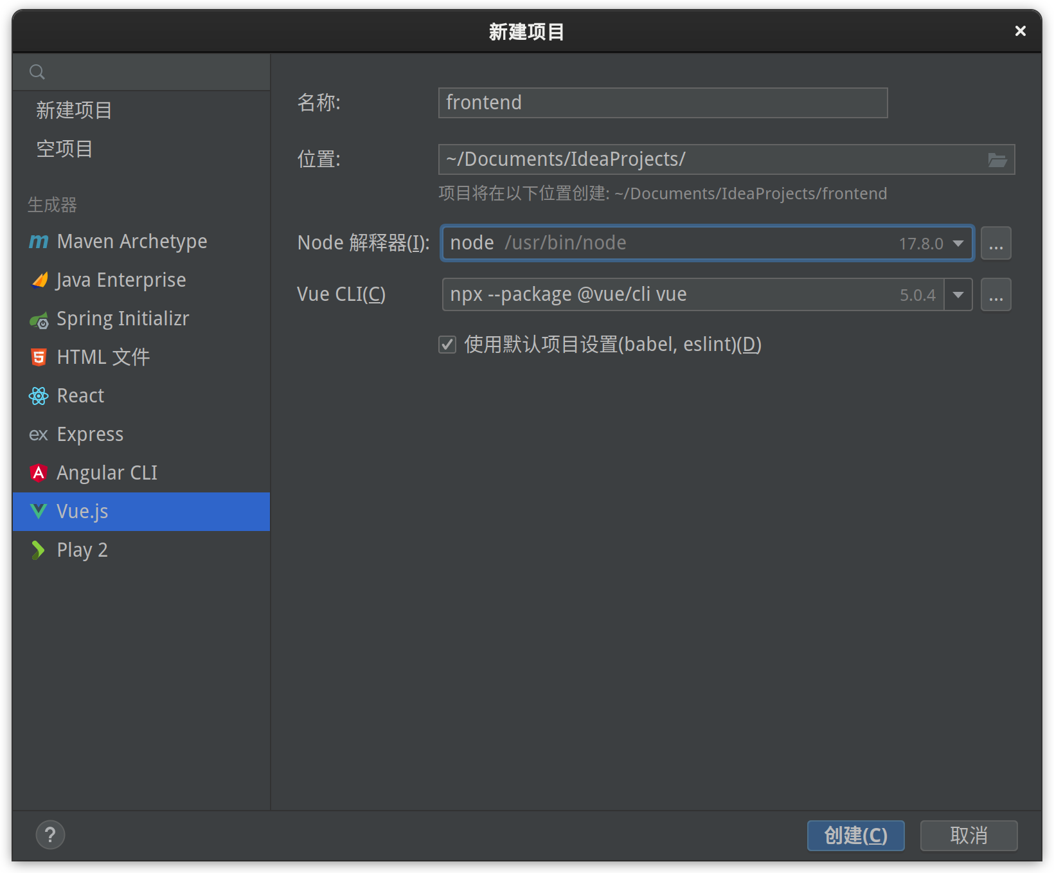Click the Vue CLI version 5.0.4 value

[918, 295]
